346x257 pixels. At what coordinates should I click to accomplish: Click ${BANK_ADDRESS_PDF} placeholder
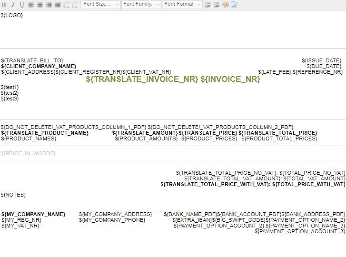(313, 214)
